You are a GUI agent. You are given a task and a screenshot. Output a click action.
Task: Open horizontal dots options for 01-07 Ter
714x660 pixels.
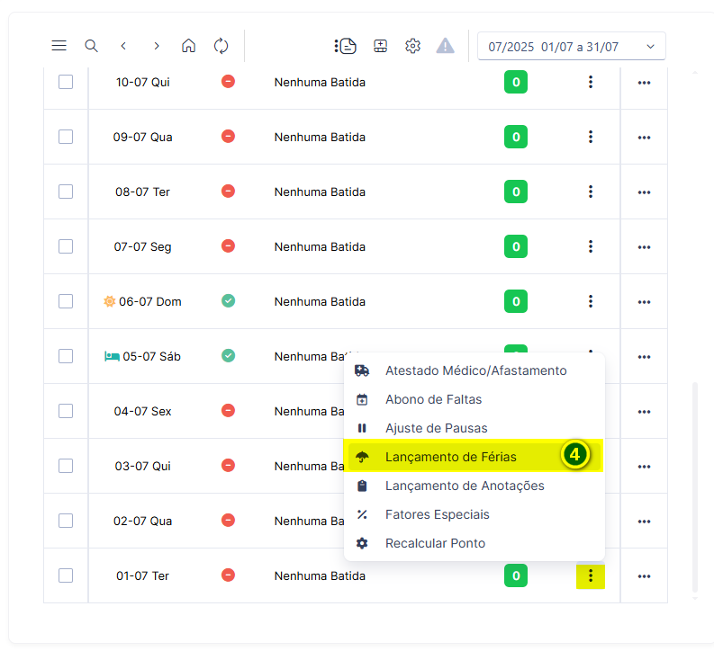click(644, 576)
